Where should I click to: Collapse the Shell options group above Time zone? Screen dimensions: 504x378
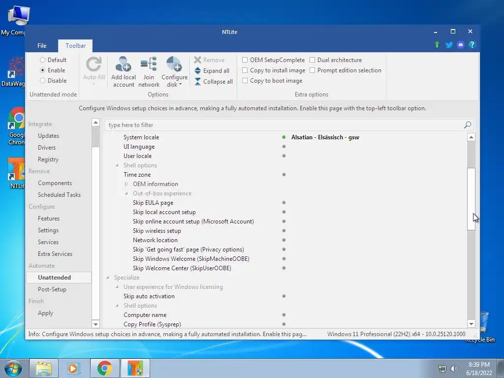[x=117, y=165]
